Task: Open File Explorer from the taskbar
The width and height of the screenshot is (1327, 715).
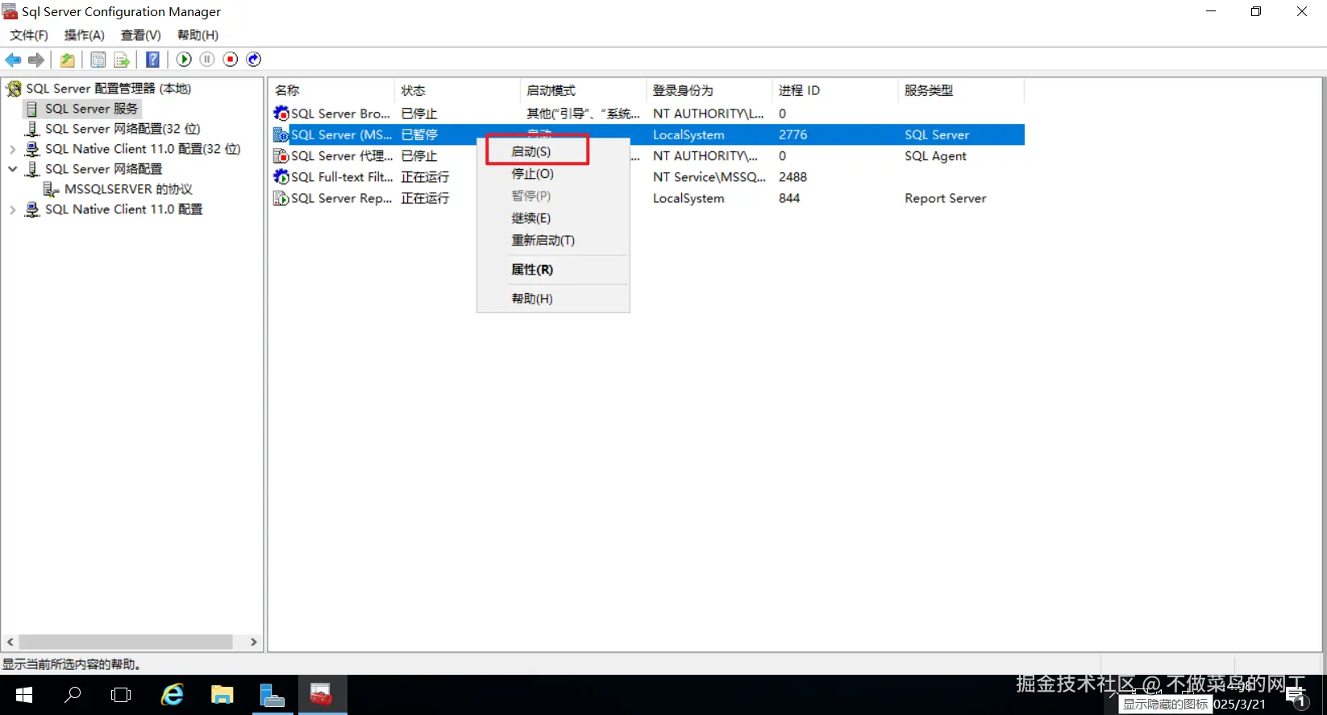Action: click(x=222, y=695)
